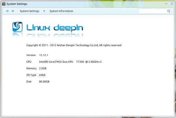Viewport: 176px width, 118px height.
Task: Select version value 12.12.1
Action: (x=43, y=55)
